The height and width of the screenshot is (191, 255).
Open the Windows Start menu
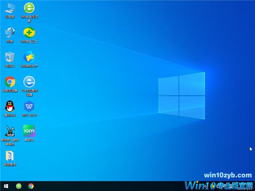6,186
